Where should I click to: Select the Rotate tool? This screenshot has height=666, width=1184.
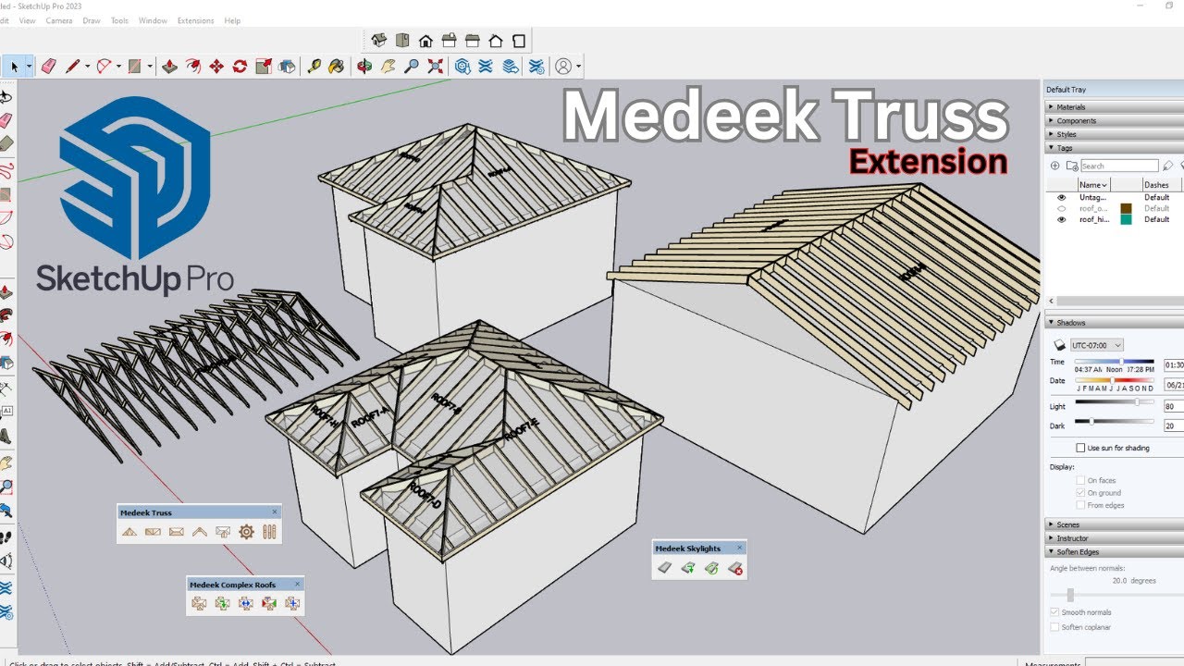click(240, 67)
